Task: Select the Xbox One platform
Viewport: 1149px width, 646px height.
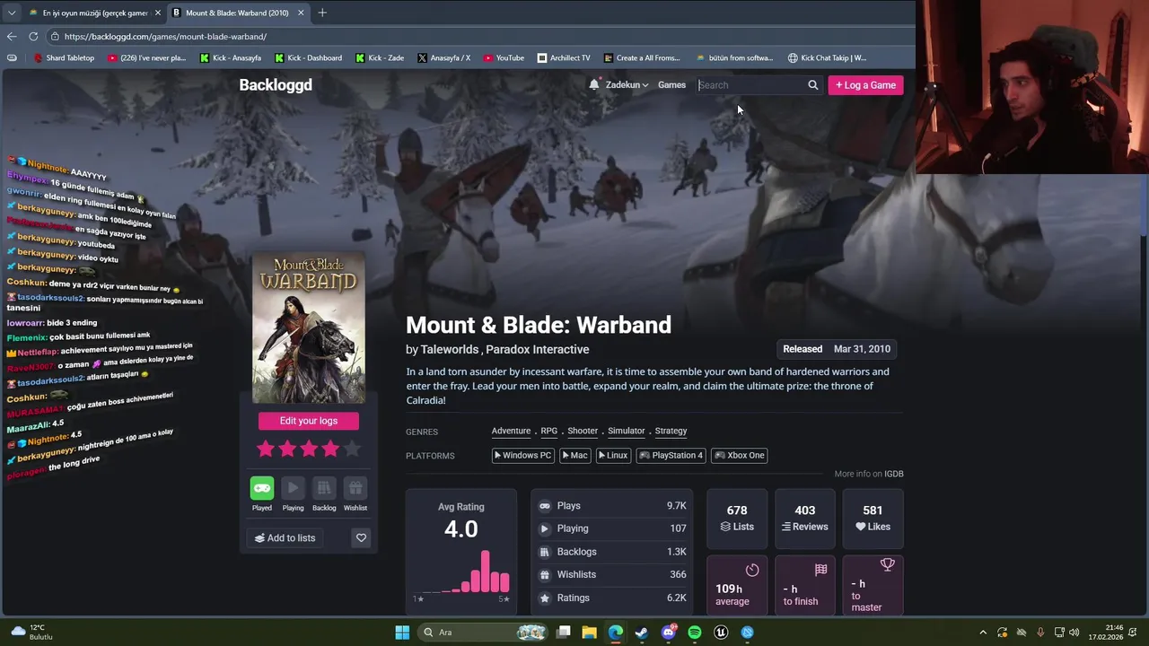Action: [x=741, y=455]
